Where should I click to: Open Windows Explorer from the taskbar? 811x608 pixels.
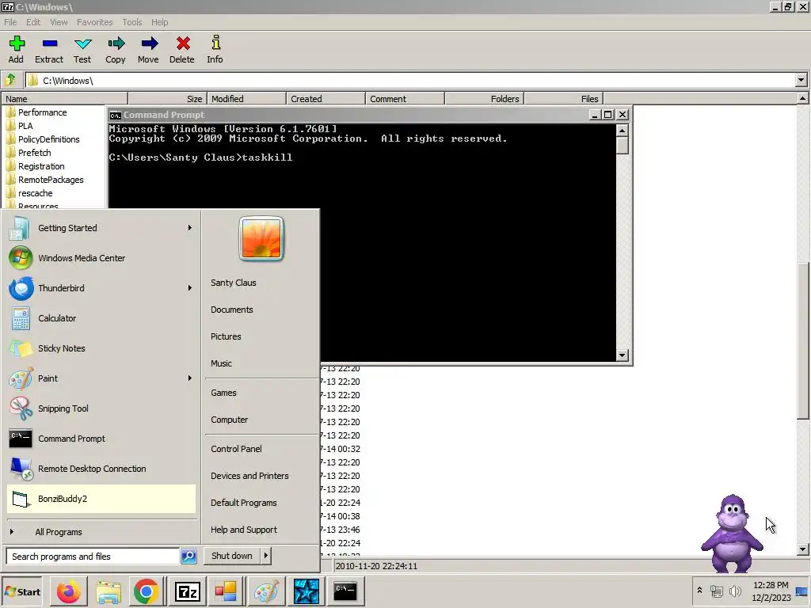point(108,591)
